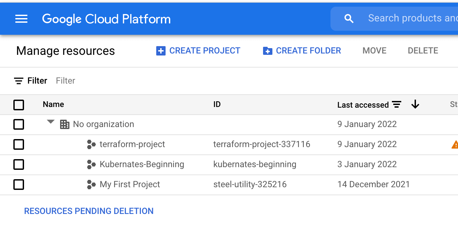Click the terraform-project hexagon icon
The height and width of the screenshot is (228, 458).
(x=91, y=144)
